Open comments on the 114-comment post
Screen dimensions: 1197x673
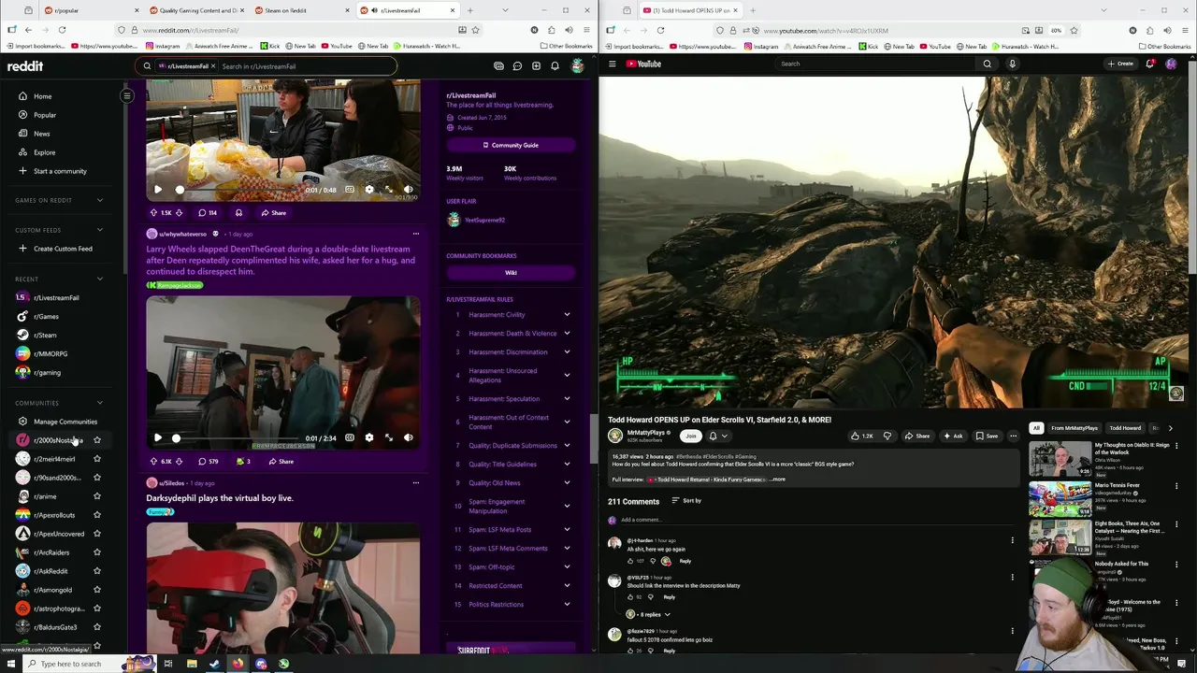click(208, 212)
